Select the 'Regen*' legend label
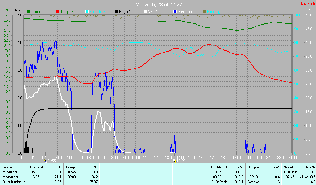Viewport: 316px width, 185px height. pyautogui.click(x=125, y=12)
